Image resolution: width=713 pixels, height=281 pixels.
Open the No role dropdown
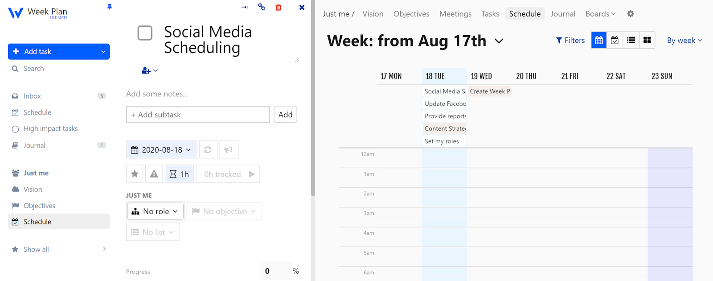coord(156,211)
